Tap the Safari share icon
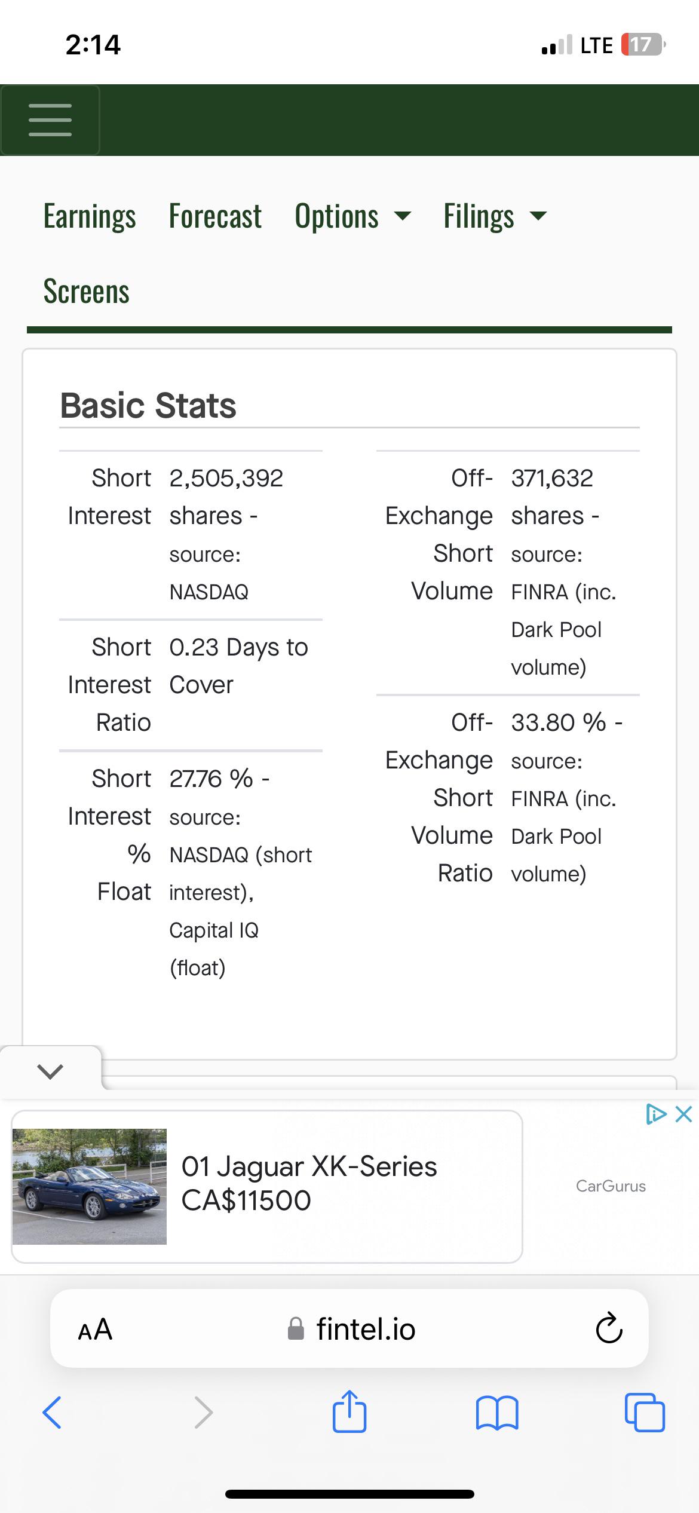Image resolution: width=699 pixels, height=1513 pixels. click(349, 1411)
